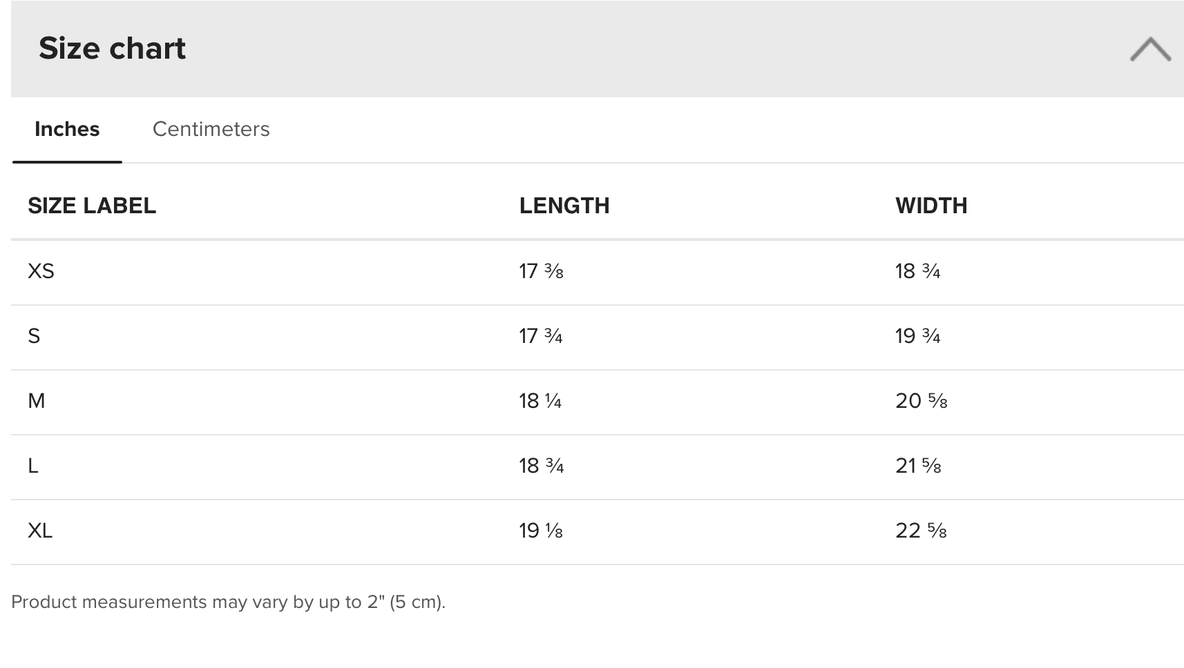Image resolution: width=1184 pixels, height=668 pixels.
Task: Click the S width value 19 ¾
Action: (918, 336)
